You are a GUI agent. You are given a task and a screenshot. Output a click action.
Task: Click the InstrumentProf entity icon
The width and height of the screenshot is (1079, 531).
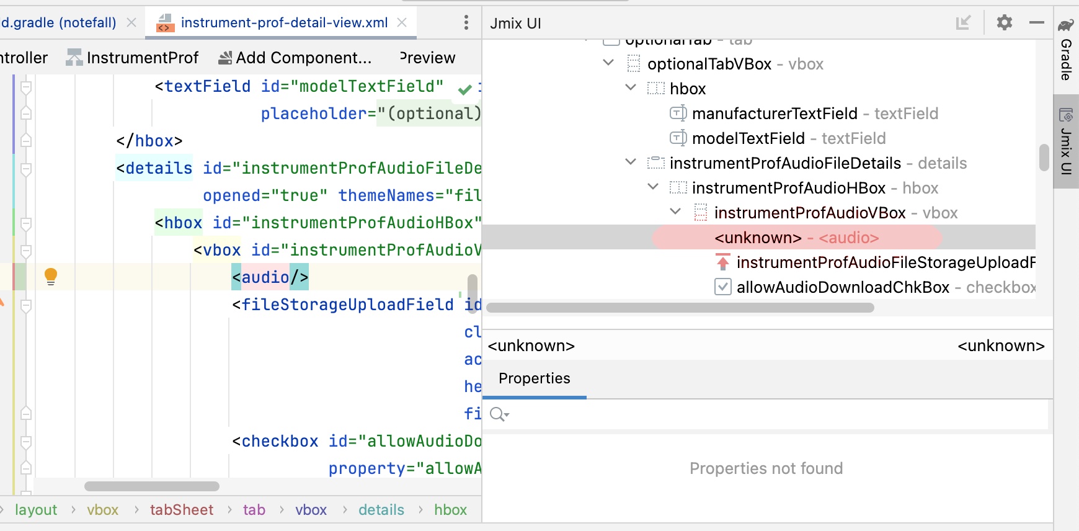click(x=74, y=58)
